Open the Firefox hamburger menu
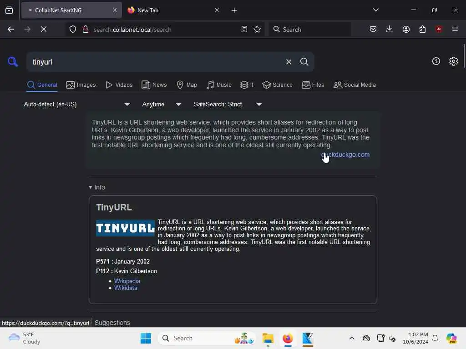466x349 pixels. pyautogui.click(x=455, y=29)
